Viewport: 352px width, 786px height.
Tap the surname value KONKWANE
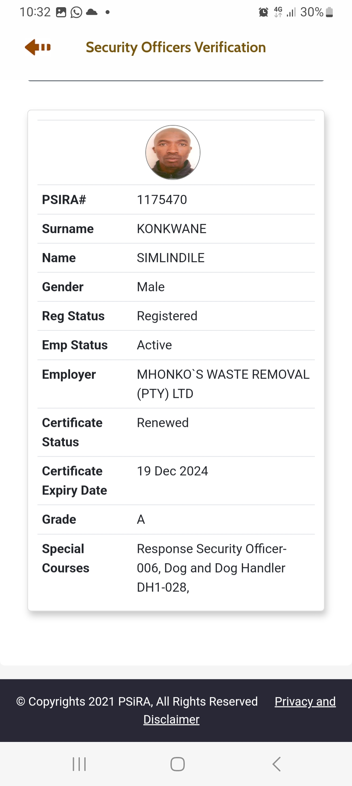pyautogui.click(x=171, y=229)
